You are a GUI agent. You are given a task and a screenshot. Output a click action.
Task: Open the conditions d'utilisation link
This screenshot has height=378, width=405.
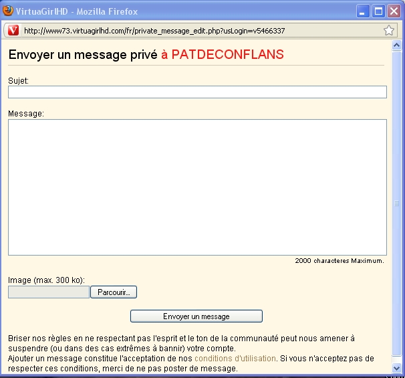point(235,359)
